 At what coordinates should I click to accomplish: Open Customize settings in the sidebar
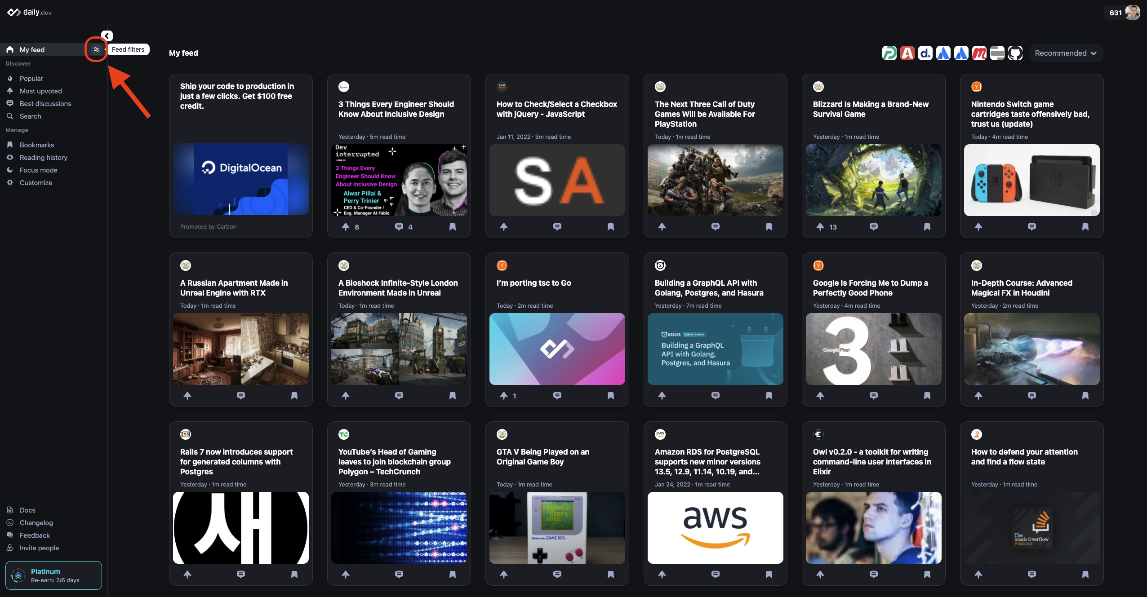tap(36, 182)
